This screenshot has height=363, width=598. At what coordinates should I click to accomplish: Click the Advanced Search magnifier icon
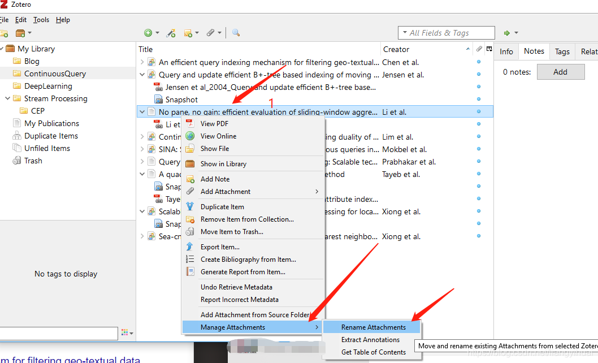click(236, 33)
